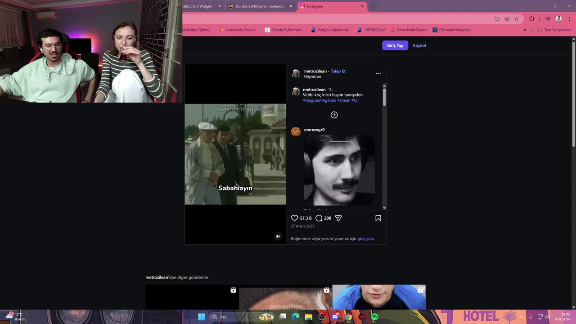Viewport: 576px width, 324px height.
Task: Open Task View on taskbar
Action: (283, 317)
